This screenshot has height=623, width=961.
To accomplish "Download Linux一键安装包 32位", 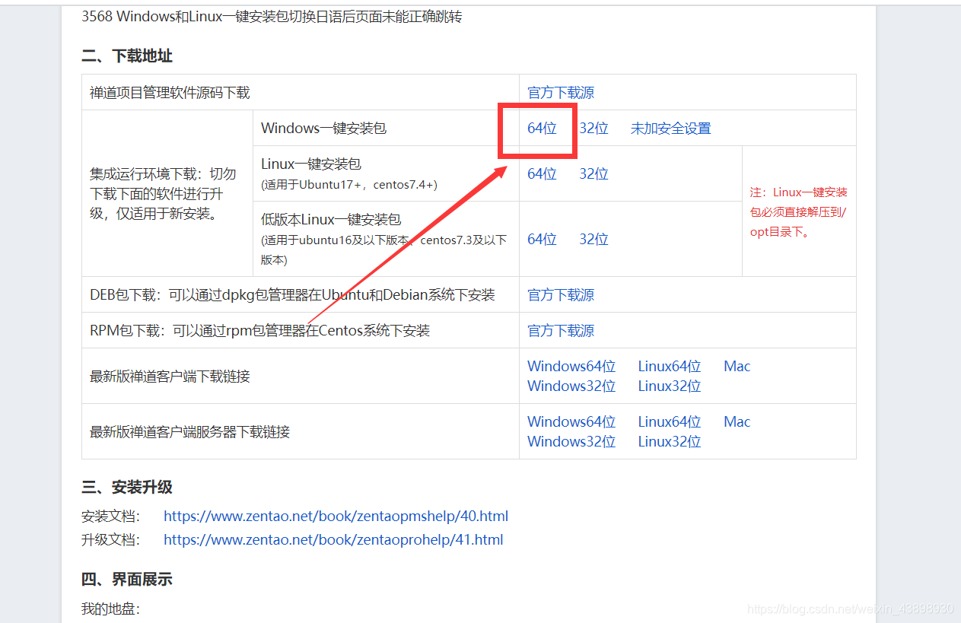I will pos(593,174).
